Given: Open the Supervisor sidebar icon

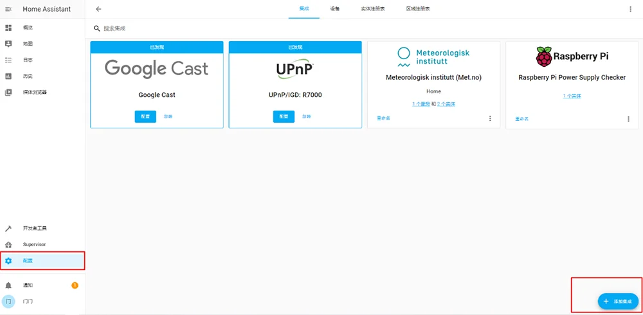Looking at the screenshot, I should click(8, 244).
